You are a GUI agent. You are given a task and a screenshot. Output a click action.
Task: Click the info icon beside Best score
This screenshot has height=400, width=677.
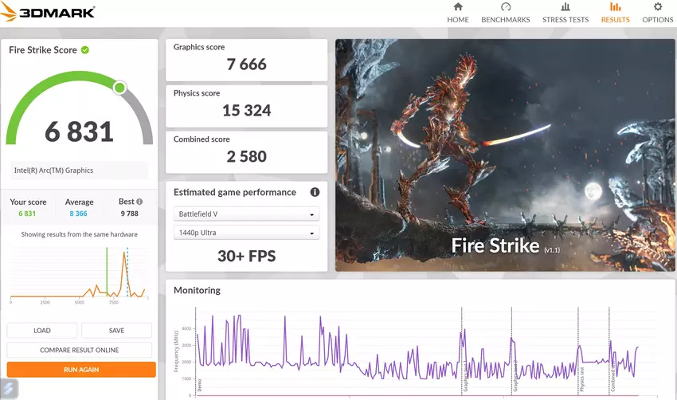click(x=139, y=202)
